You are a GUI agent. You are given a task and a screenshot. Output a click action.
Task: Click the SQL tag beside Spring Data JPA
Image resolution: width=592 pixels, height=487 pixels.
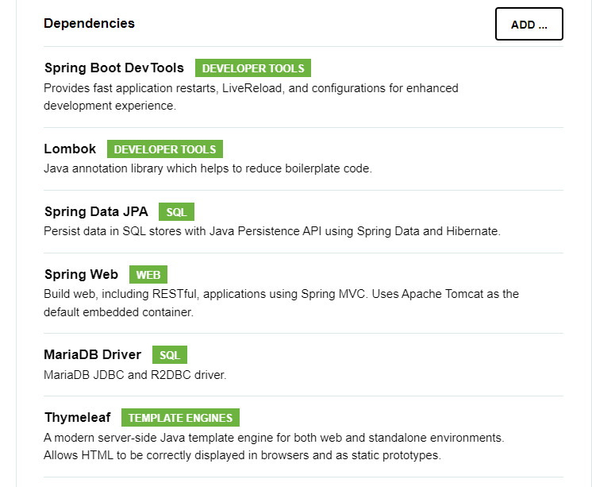tap(176, 212)
